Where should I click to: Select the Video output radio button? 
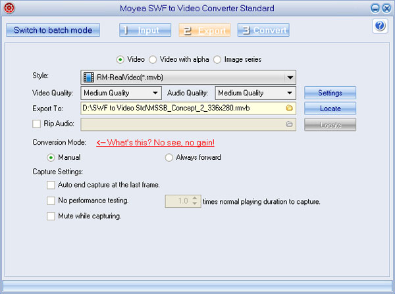point(120,60)
